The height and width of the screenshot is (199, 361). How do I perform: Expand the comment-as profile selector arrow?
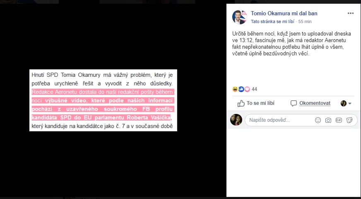[x=350, y=104]
